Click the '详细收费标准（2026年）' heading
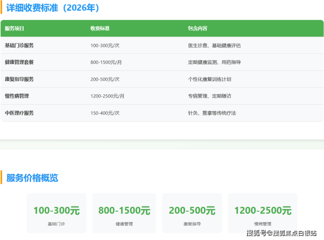This screenshot has width=324, height=240. point(53,8)
